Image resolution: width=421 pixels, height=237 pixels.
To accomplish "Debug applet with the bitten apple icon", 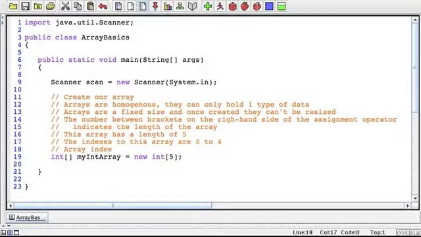I will [257, 6].
